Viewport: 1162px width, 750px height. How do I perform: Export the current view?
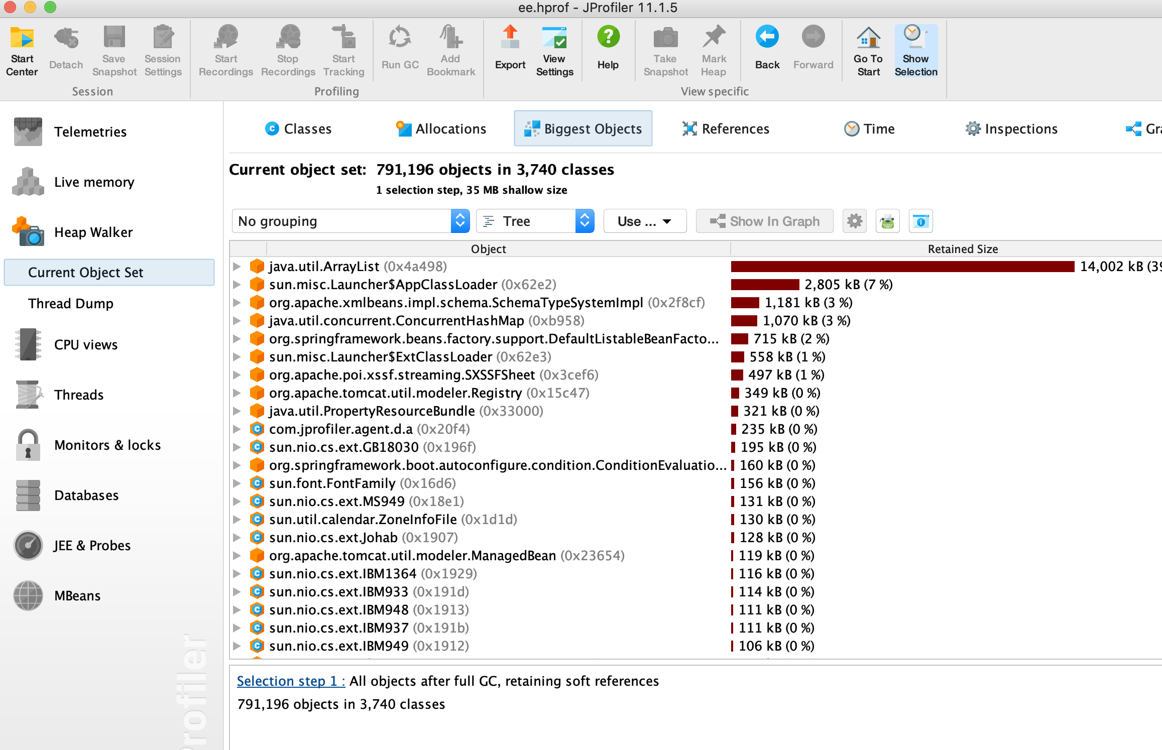click(x=510, y=48)
